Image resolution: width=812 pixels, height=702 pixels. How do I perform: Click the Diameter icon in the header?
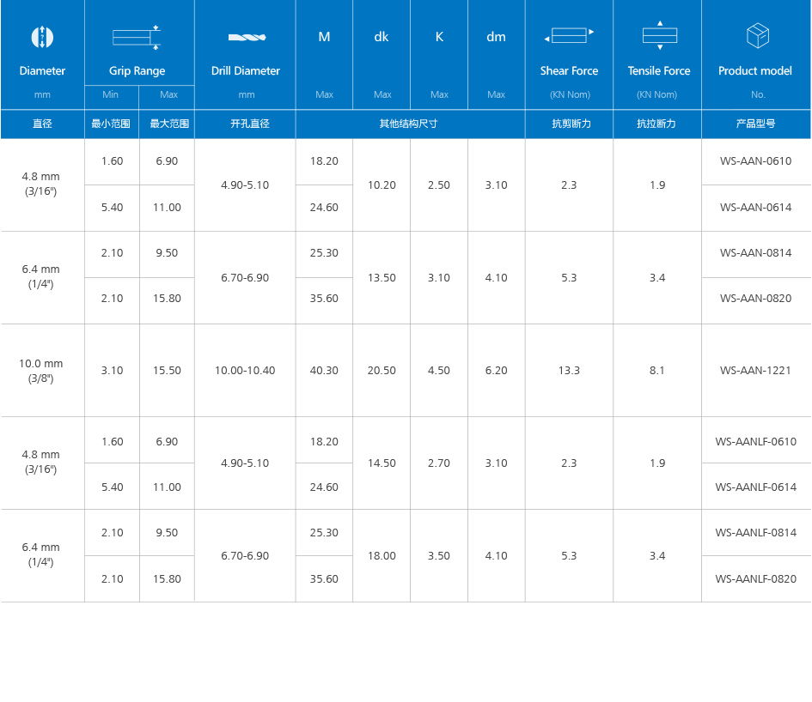click(42, 37)
